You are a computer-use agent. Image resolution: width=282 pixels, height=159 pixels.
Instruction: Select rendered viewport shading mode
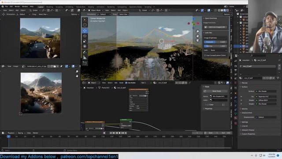tap(227, 10)
